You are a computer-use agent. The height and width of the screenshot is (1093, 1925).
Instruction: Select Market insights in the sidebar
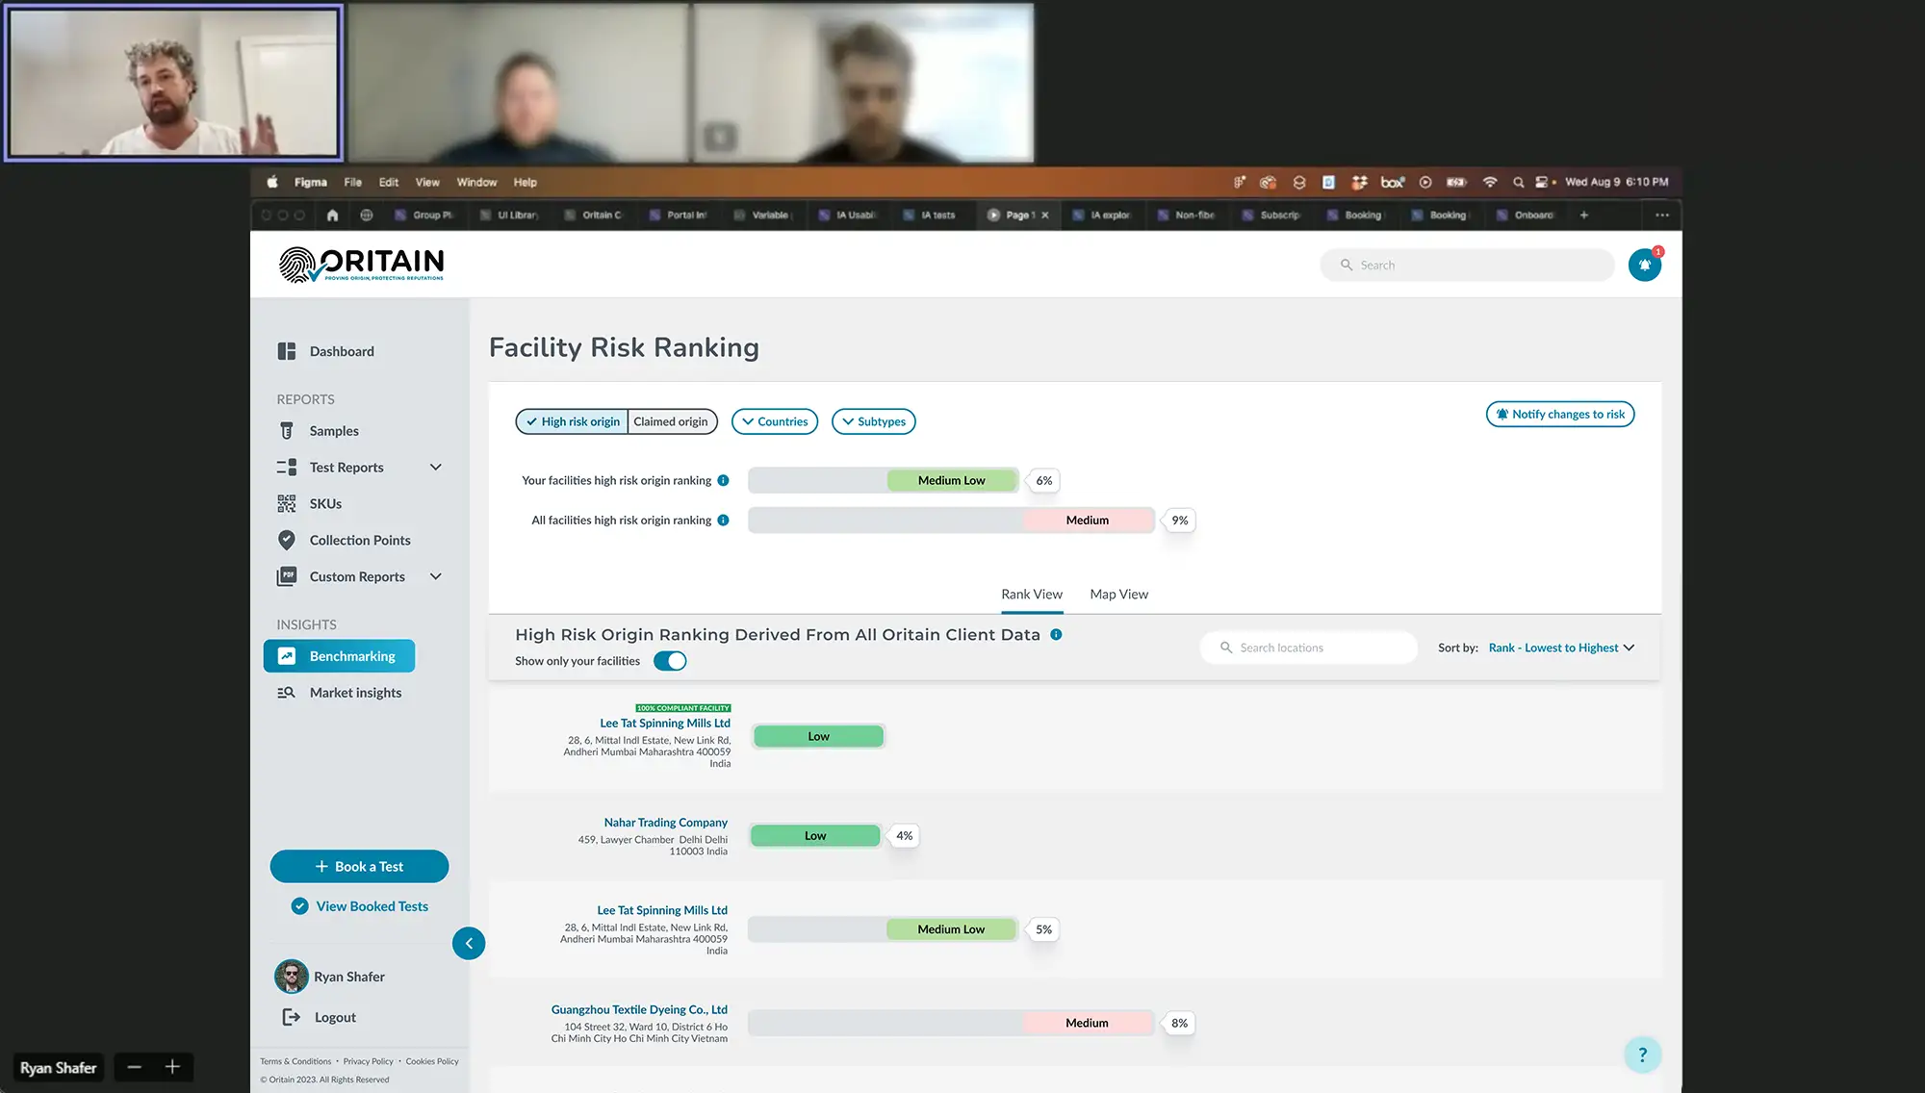(354, 692)
